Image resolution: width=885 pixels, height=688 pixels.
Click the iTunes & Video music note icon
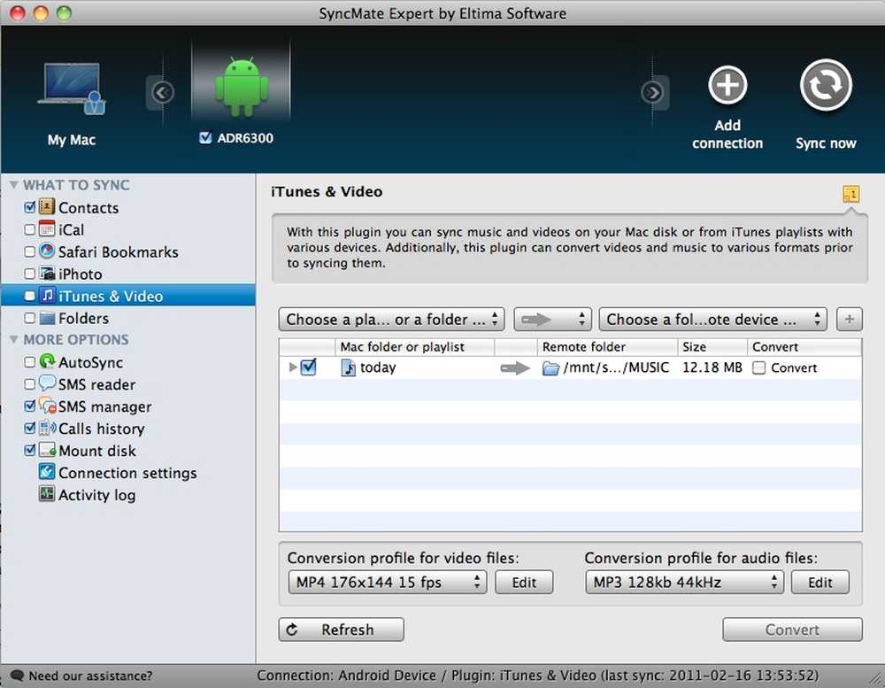(x=47, y=296)
